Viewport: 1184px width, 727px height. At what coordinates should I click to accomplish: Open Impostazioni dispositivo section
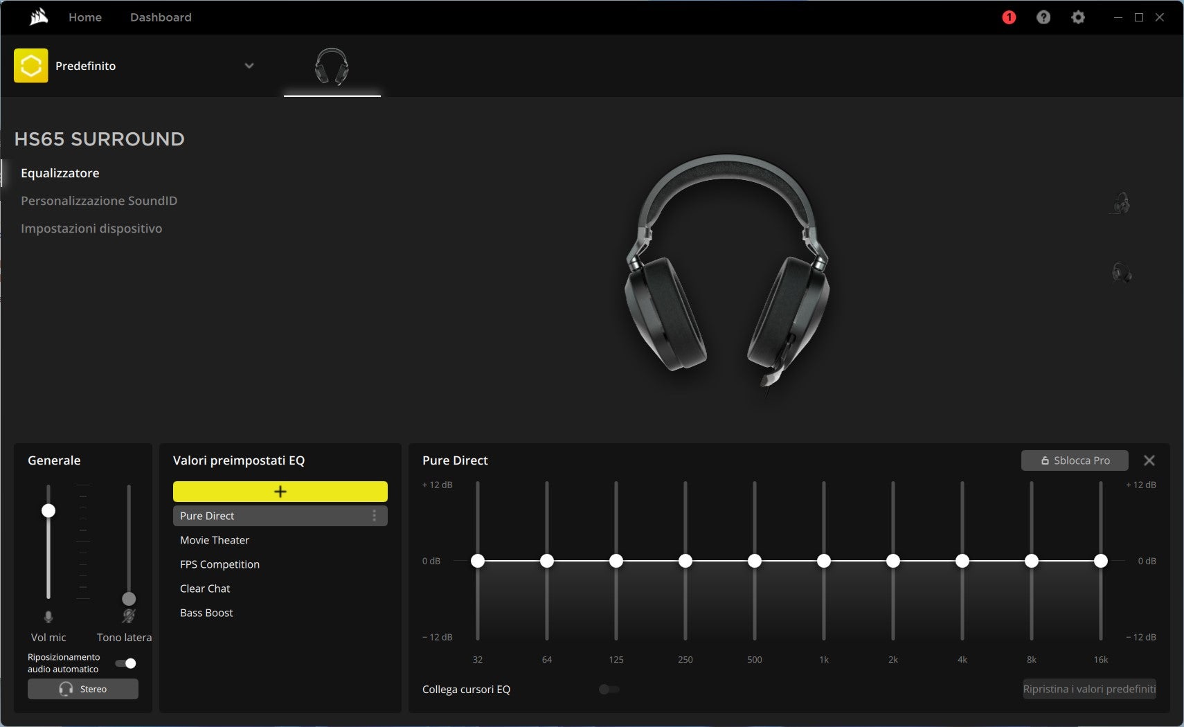pos(91,228)
